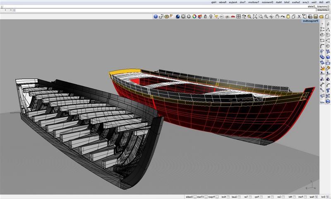Click the light bulb icon in toolbar
This screenshot has width=331, height=199.
[x=211, y=17]
